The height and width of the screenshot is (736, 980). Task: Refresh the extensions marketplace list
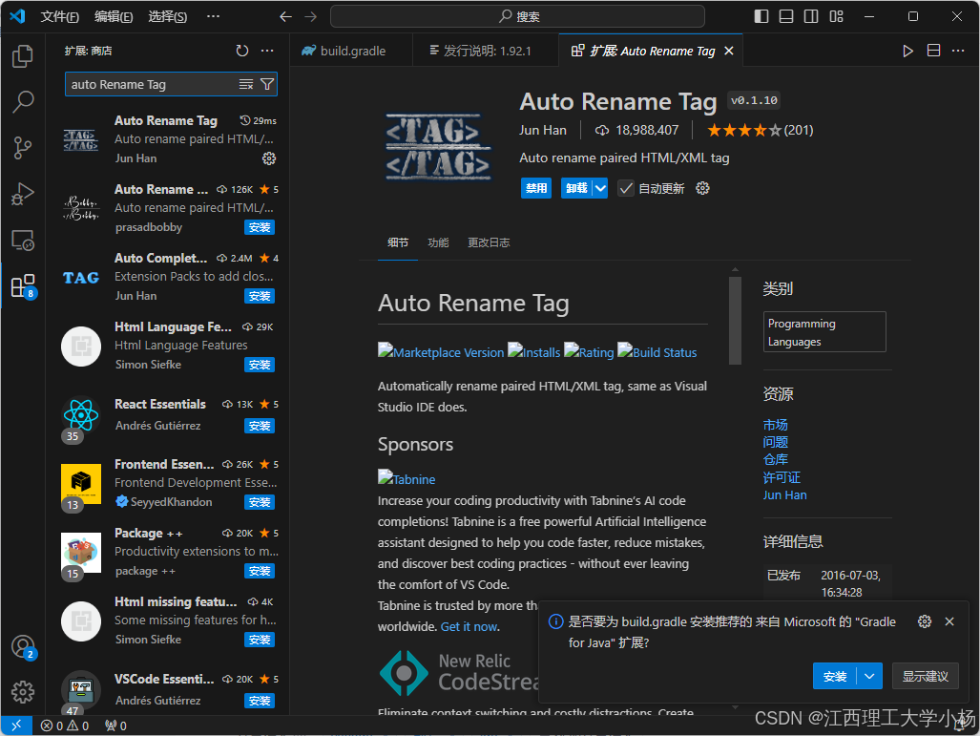click(241, 51)
